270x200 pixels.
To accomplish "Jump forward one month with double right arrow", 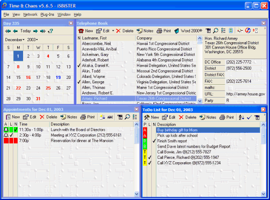I will click(x=43, y=31).
